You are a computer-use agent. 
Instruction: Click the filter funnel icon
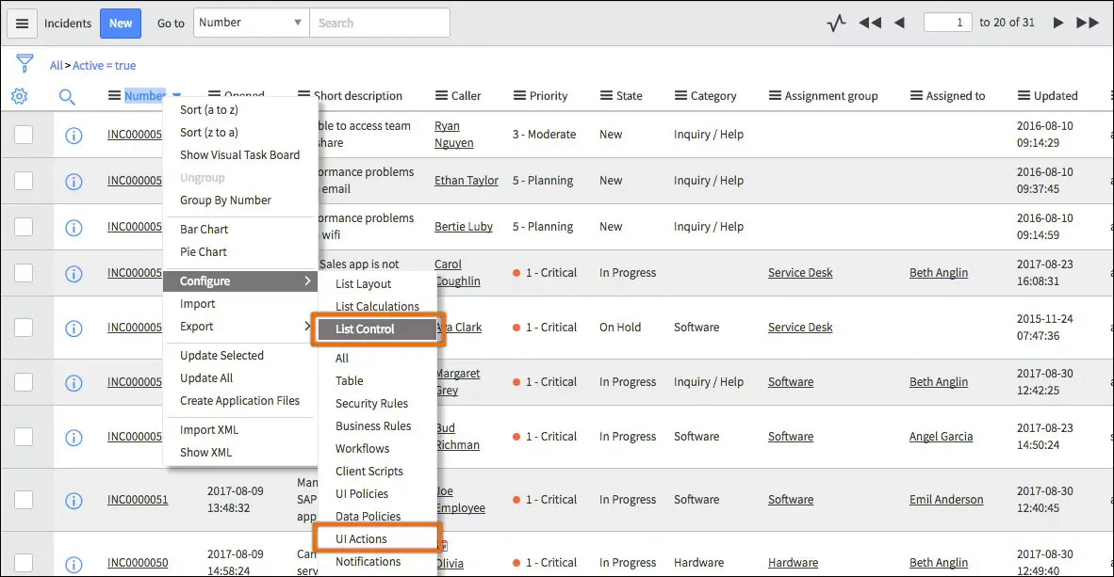(25, 64)
